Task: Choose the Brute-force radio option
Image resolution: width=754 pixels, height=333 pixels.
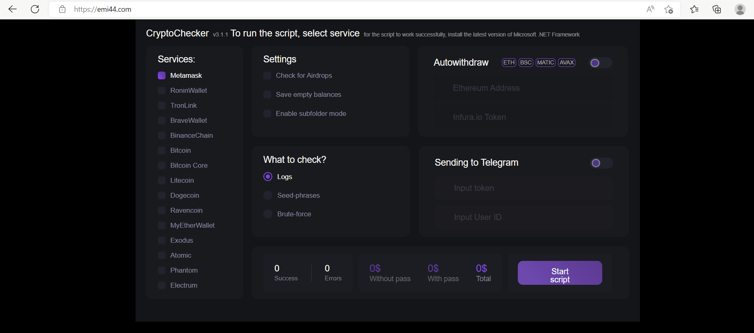Action: pyautogui.click(x=268, y=214)
